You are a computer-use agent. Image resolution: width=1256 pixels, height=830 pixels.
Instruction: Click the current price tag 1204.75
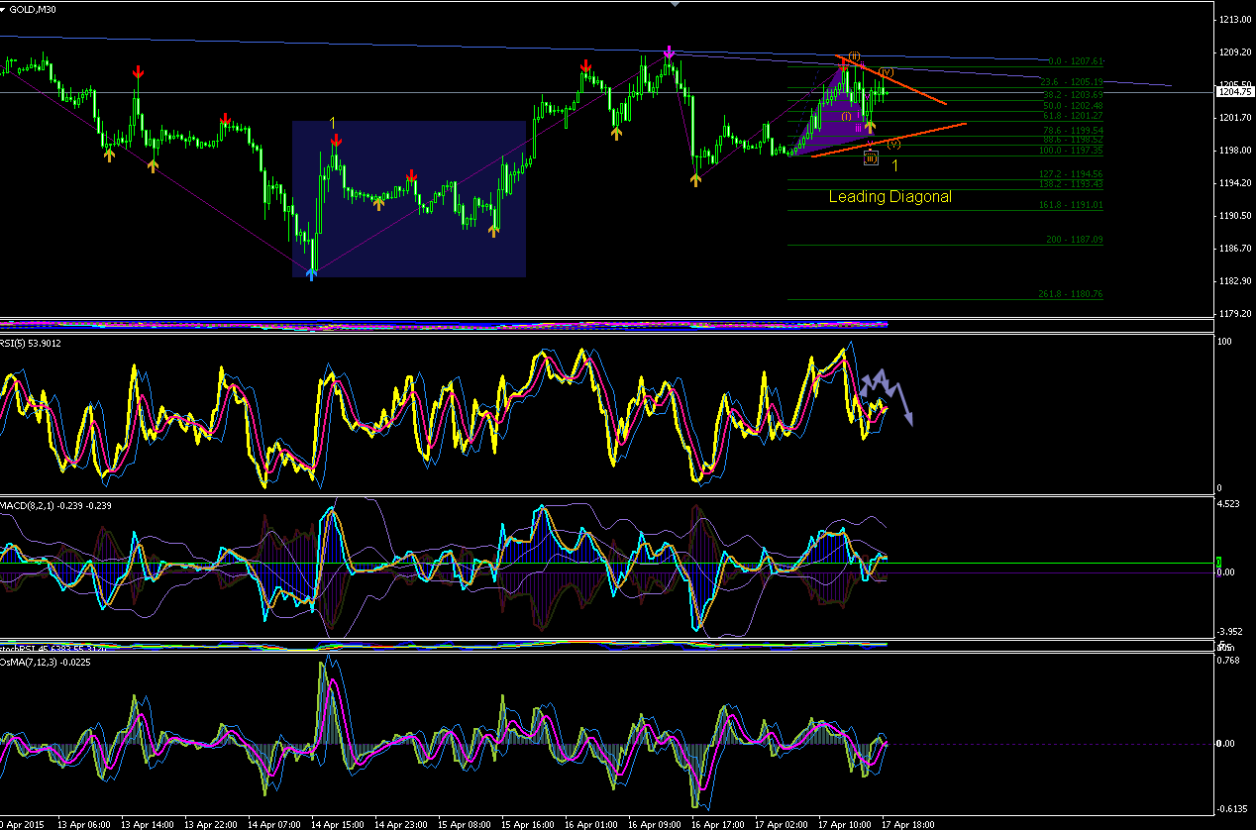1233,91
